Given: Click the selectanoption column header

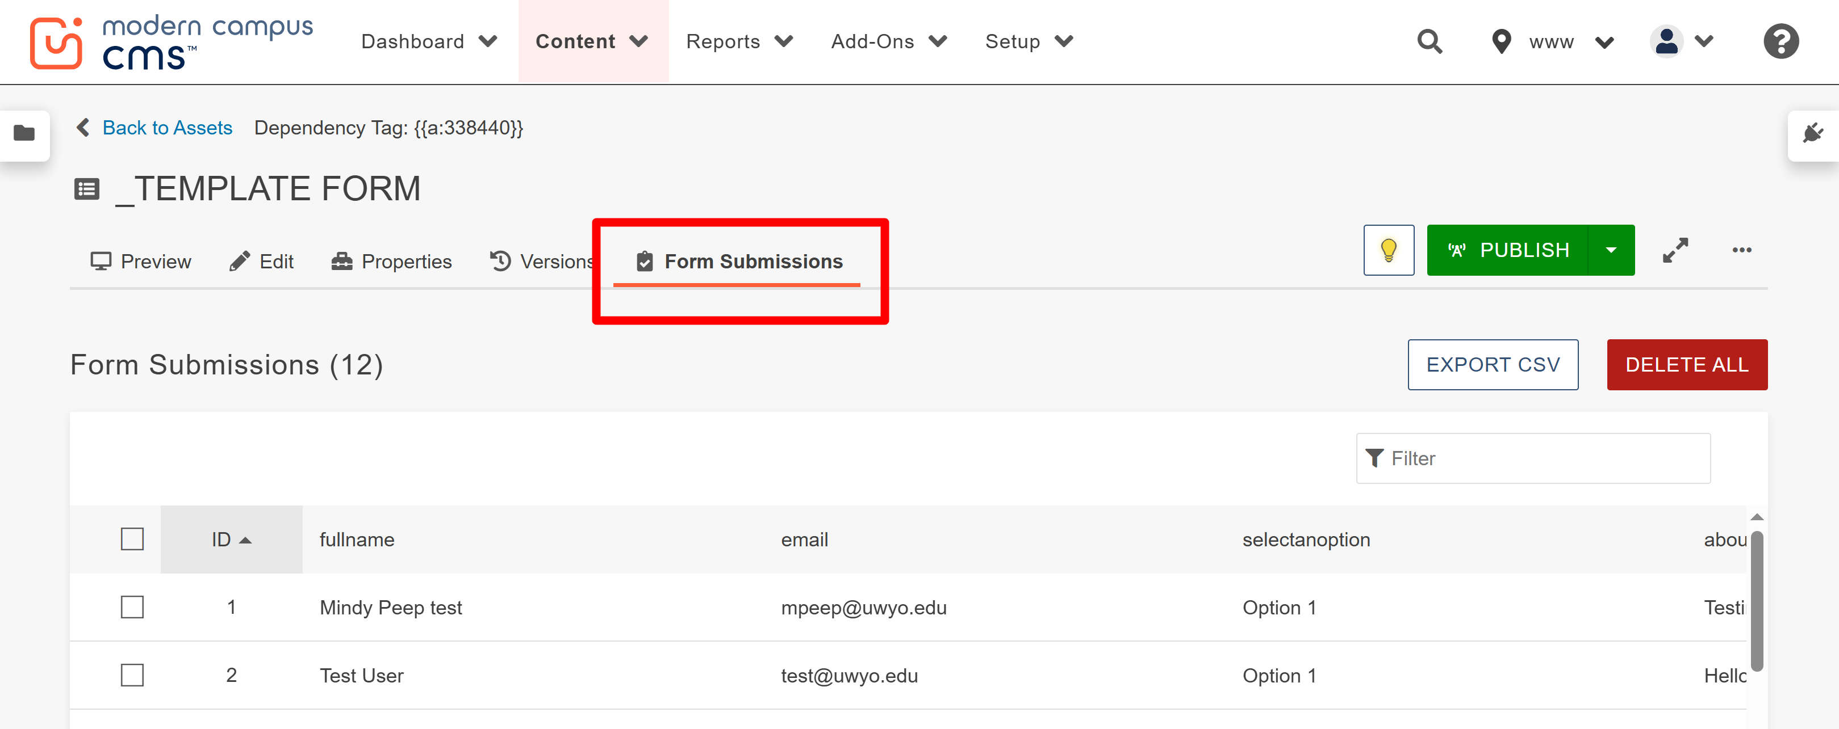Looking at the screenshot, I should click(x=1306, y=540).
